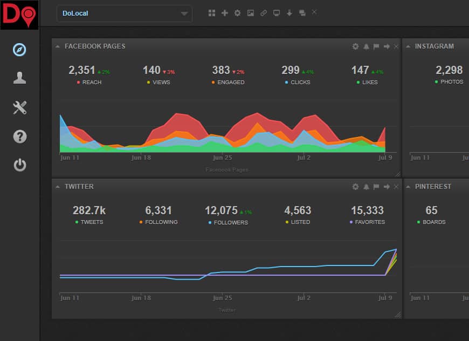Image resolution: width=469 pixels, height=341 pixels.
Task: Grab the Facebook Pages widget resize handle
Action: pos(398,174)
